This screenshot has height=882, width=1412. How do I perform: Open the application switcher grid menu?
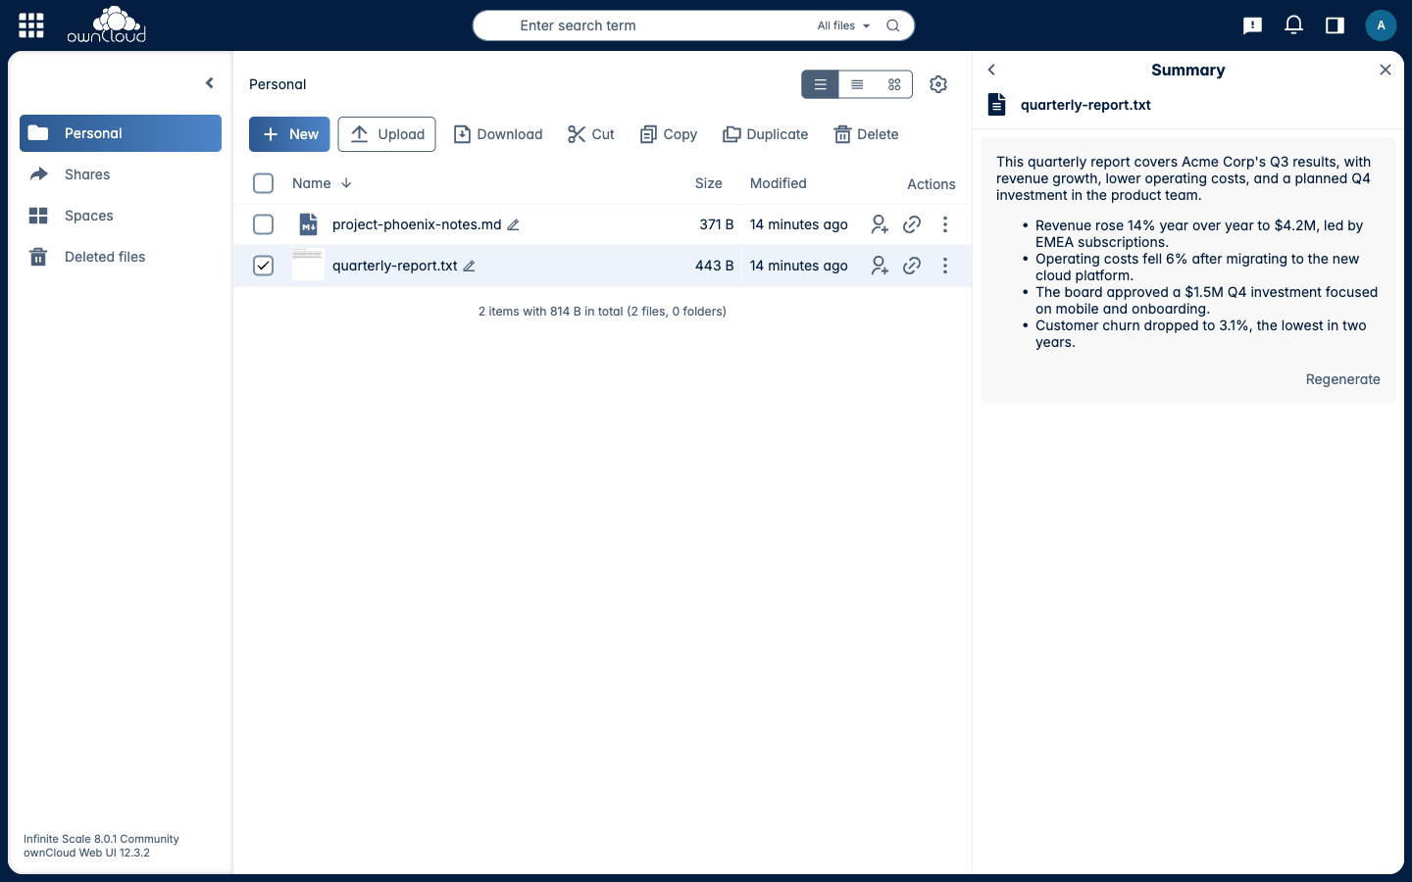pos(31,25)
